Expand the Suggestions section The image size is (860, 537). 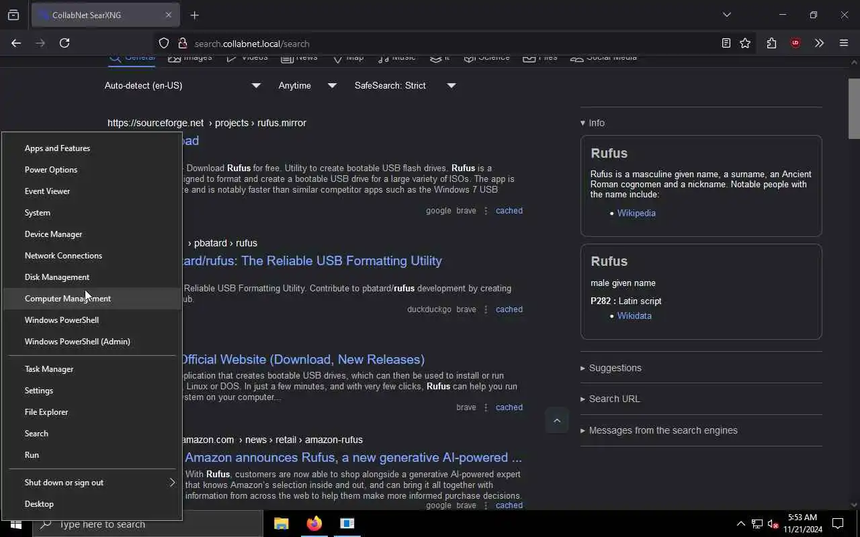click(x=611, y=368)
